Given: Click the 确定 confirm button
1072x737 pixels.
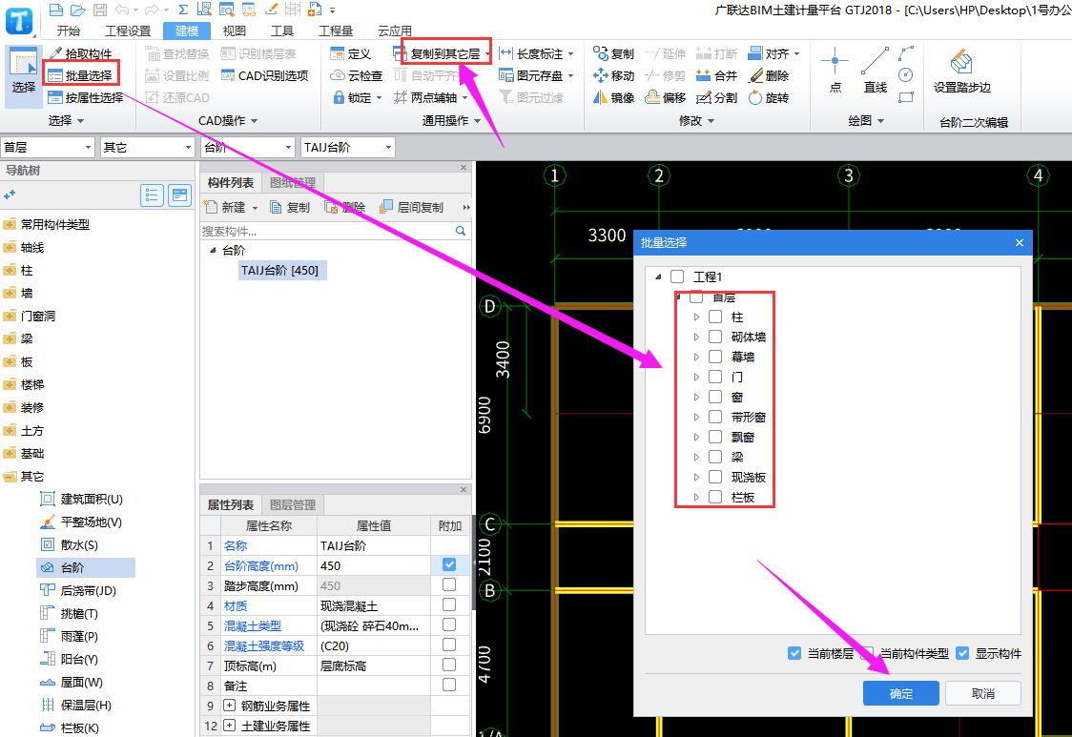Looking at the screenshot, I should (901, 693).
